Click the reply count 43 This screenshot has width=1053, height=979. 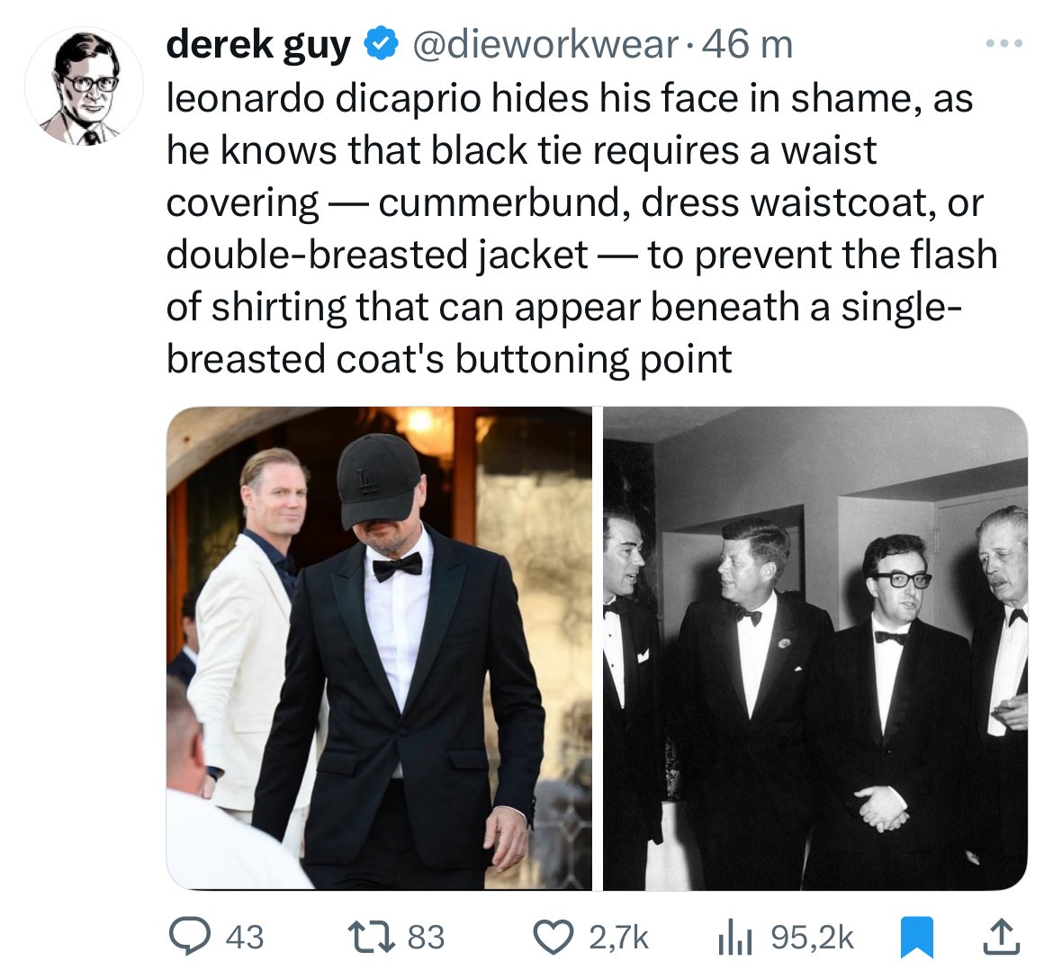[244, 937]
